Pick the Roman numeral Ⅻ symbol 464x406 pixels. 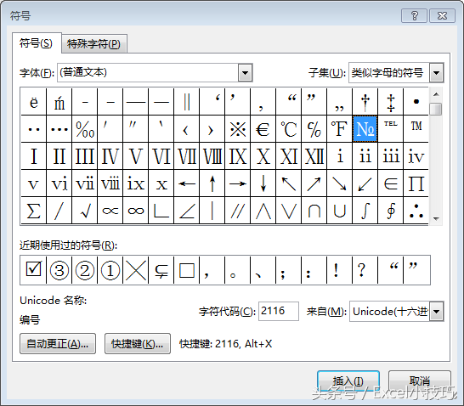(x=314, y=155)
